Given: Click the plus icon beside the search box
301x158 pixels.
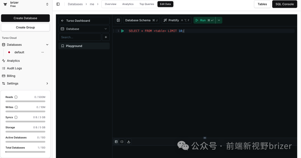Looking at the screenshot, I should [106, 37].
